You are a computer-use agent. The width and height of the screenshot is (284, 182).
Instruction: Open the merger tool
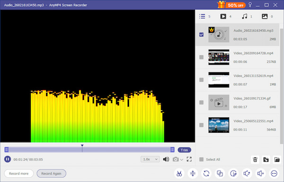click(220, 173)
